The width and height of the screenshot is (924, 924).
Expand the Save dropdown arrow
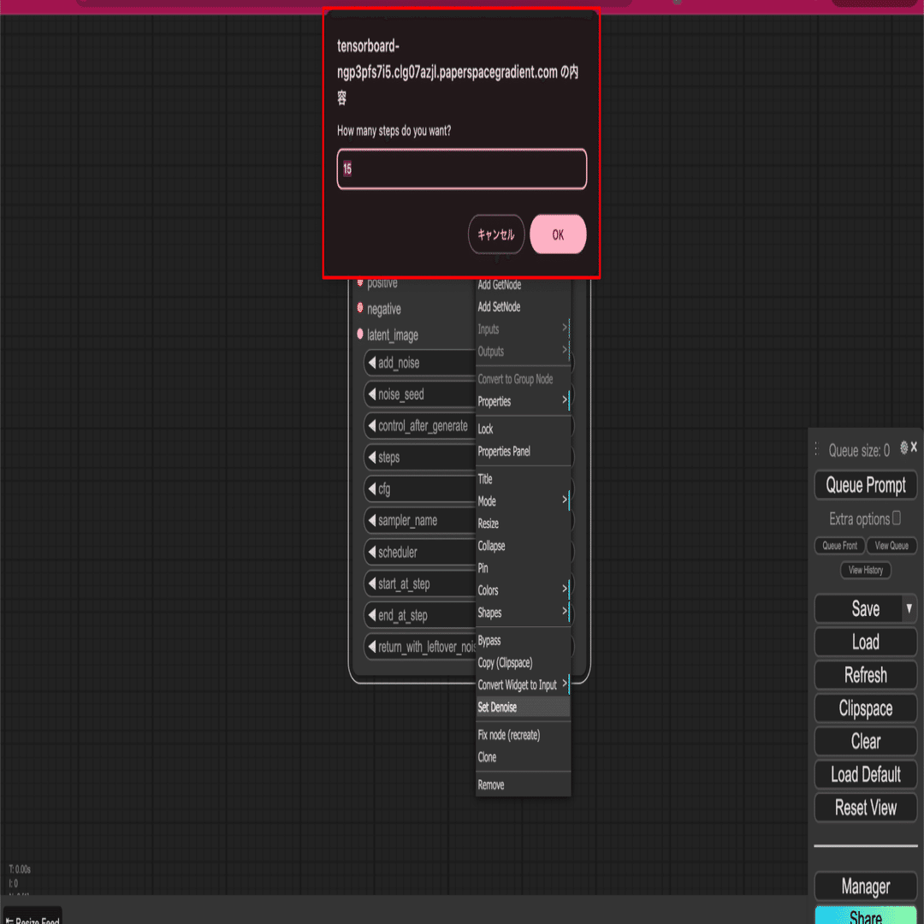[909, 609]
